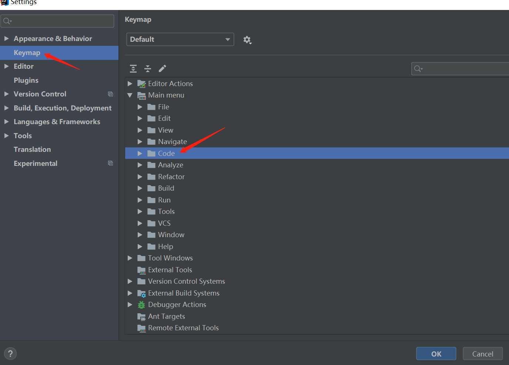Screen dimensions: 509x365
Task: Select the File tree row
Action: pyautogui.click(x=317, y=107)
